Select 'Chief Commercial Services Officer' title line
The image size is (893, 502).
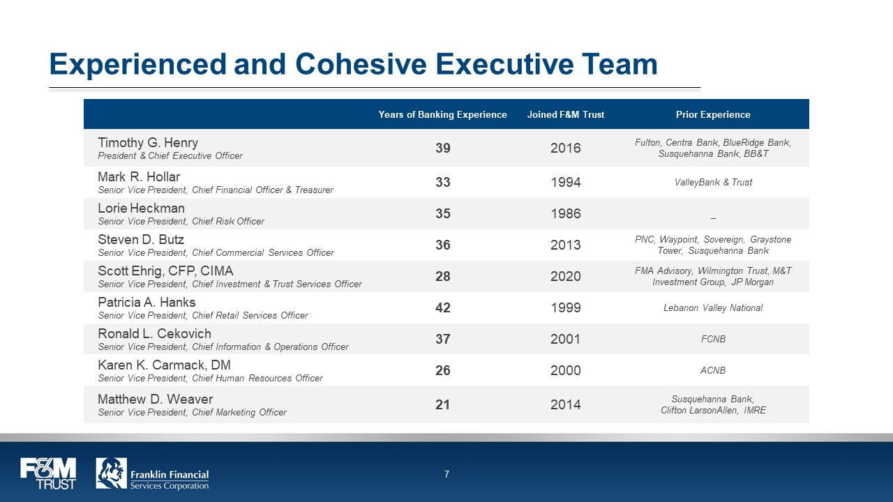click(x=216, y=253)
